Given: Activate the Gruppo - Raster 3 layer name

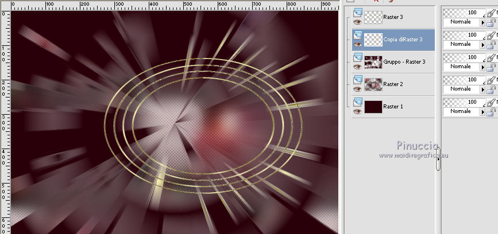Looking at the screenshot, I should 404,62.
